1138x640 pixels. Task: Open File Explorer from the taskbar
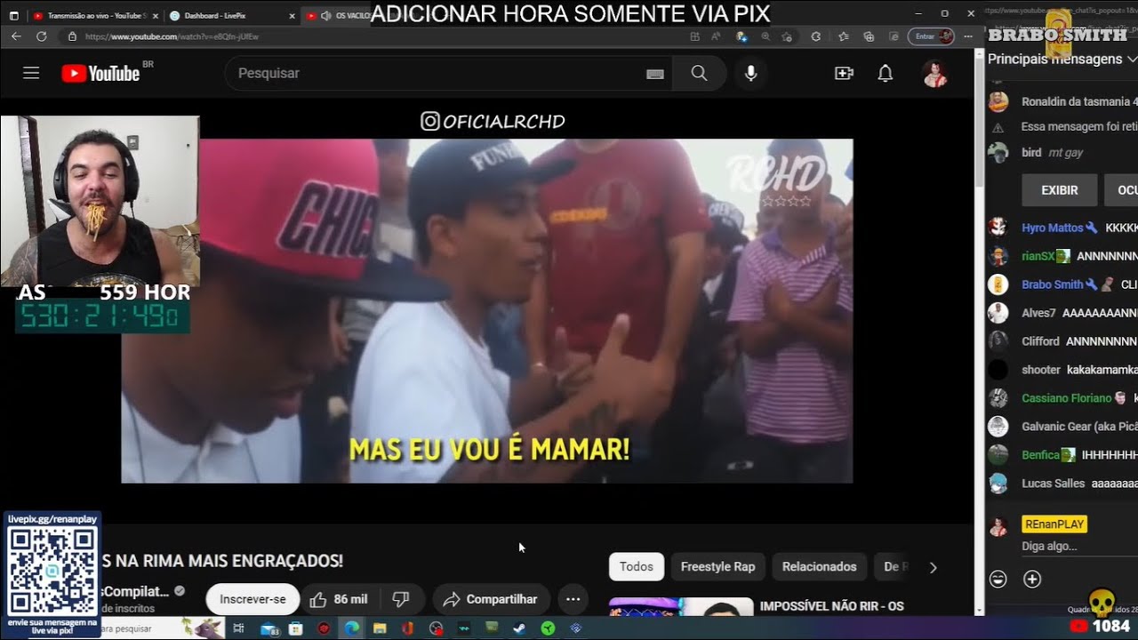(x=381, y=628)
